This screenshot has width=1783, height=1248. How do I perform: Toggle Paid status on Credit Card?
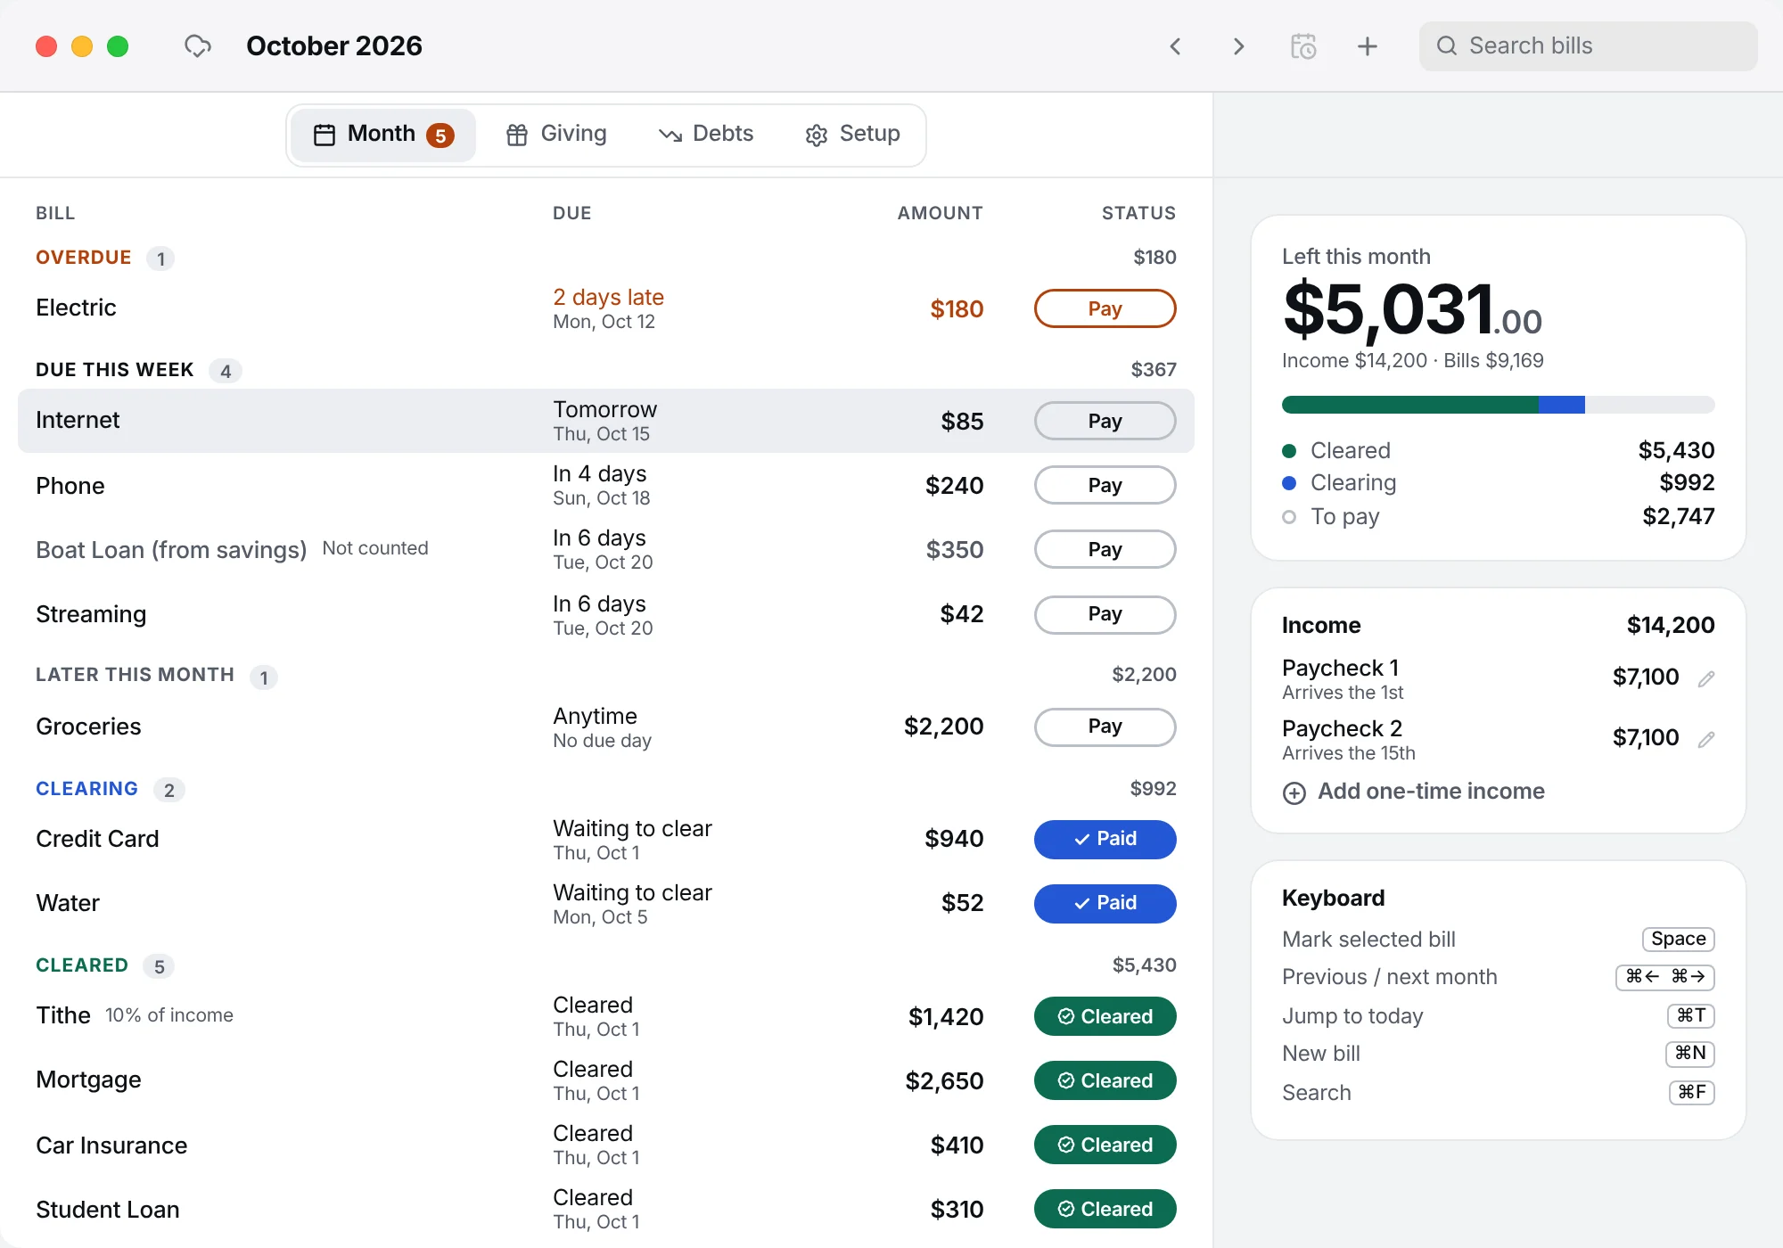tap(1105, 839)
